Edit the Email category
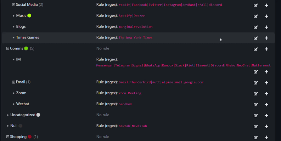281x141 pixels. [256, 83]
